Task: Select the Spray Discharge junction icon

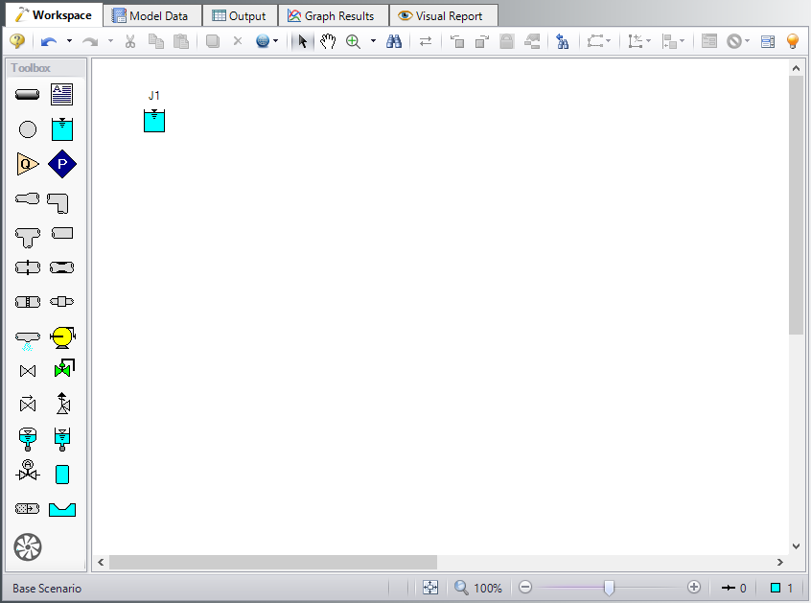Action: click(x=28, y=337)
